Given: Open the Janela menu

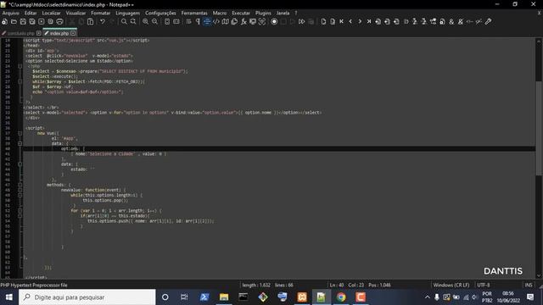Looking at the screenshot, I should pyautogui.click(x=283, y=13).
